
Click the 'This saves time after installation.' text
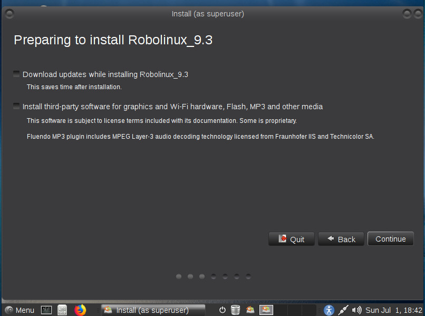[x=74, y=87]
